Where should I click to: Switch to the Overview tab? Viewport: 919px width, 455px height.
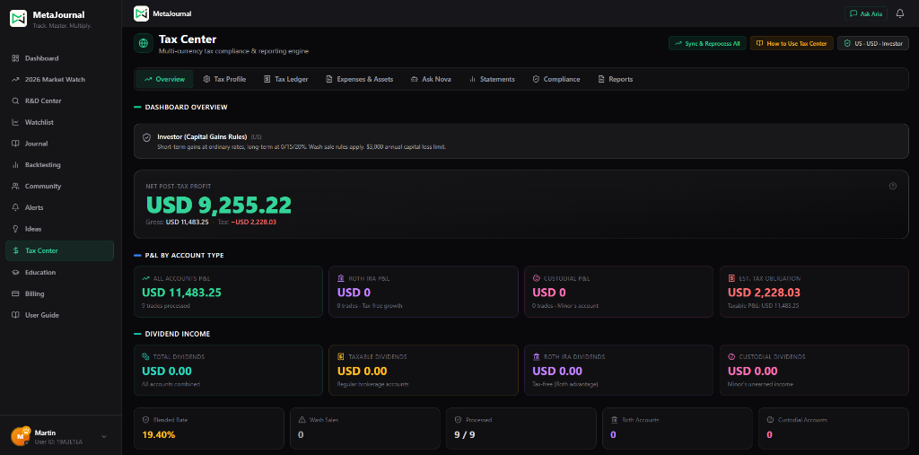(165, 79)
